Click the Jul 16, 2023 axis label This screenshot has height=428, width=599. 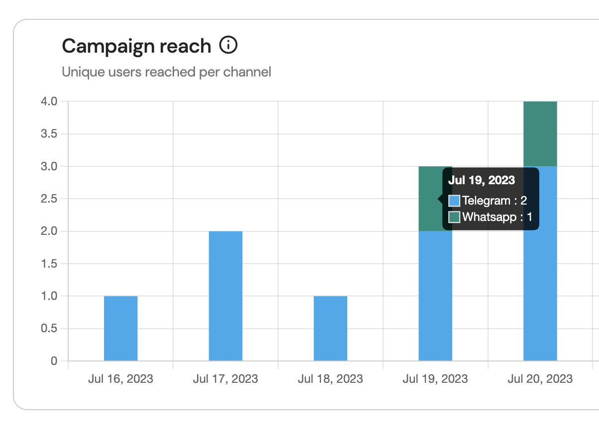point(120,378)
